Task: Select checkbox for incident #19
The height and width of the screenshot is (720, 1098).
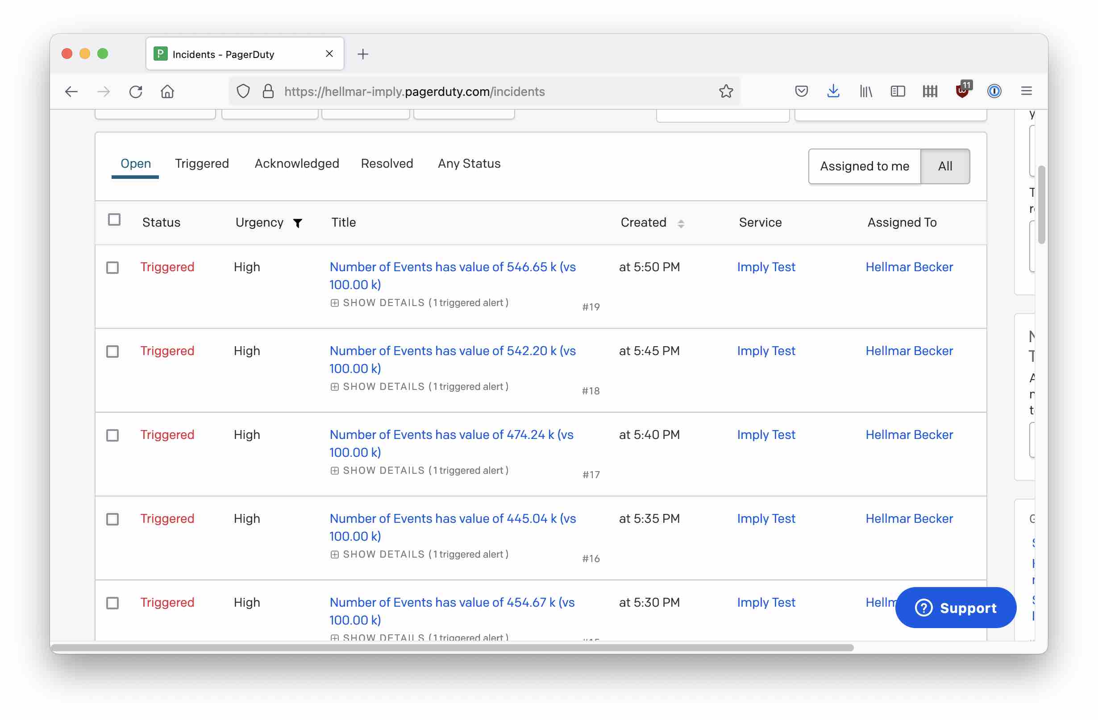Action: pyautogui.click(x=112, y=268)
